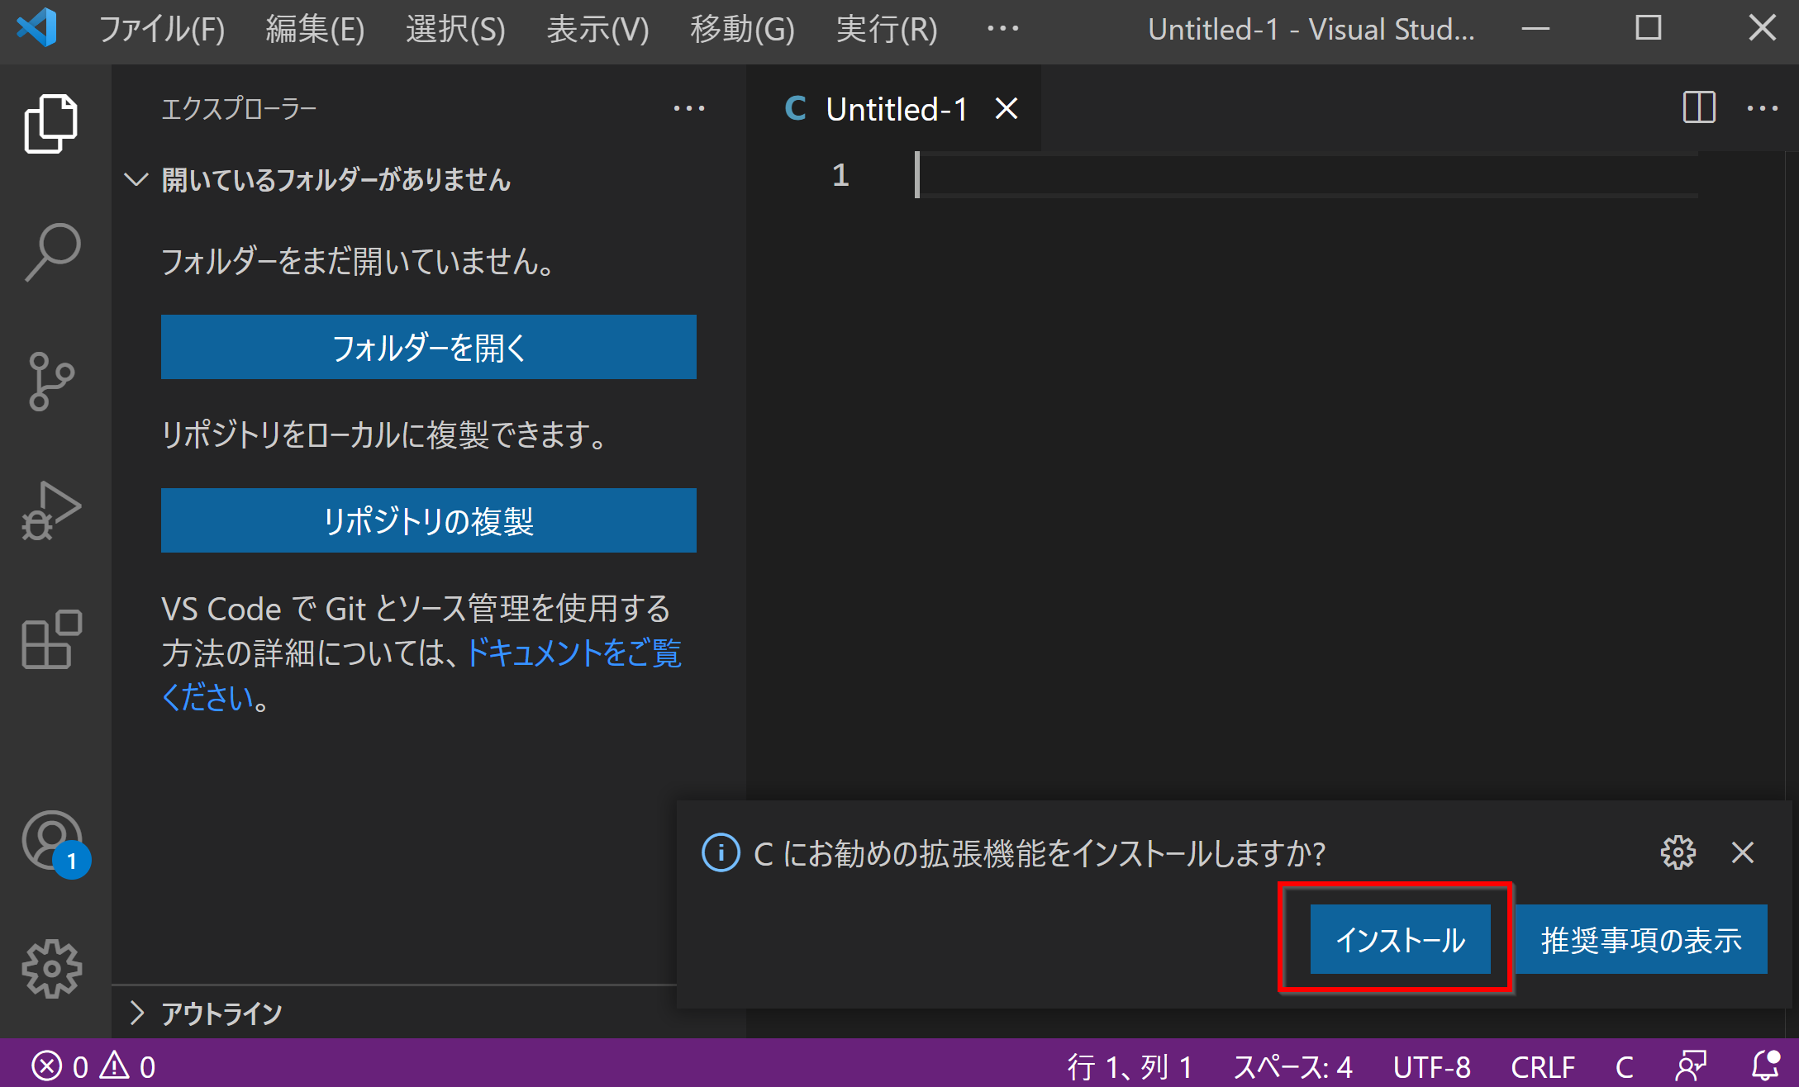Click the リポジトリの複製 button
Screen dimensions: 1799x1087
pos(428,520)
